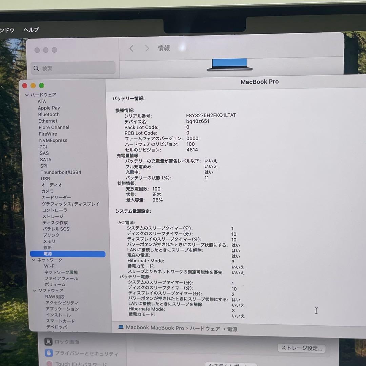Viewport: 366px width, 366px height.
Task: Click the forward navigation arrow
Action: [x=147, y=48]
